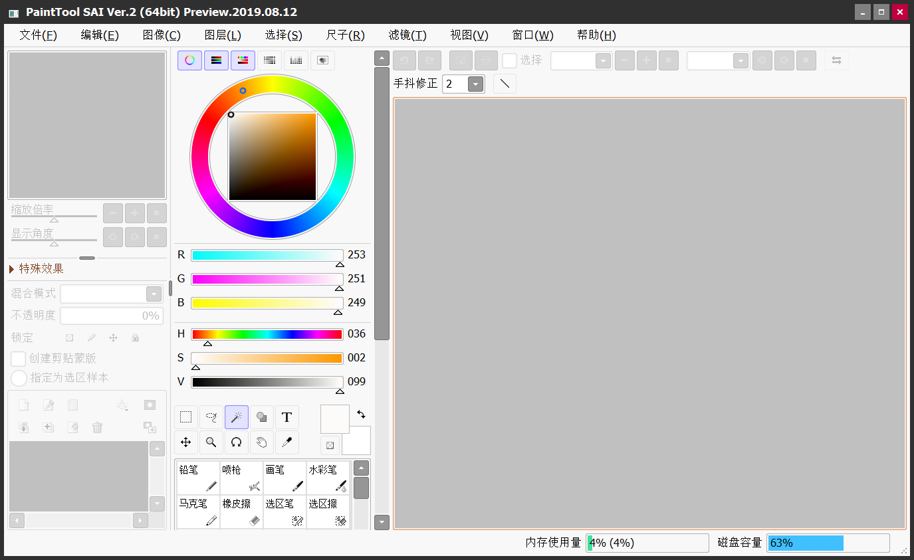The image size is (914, 560).
Task: Open the rotation angle dropdown in toolbar
Action: tap(741, 61)
